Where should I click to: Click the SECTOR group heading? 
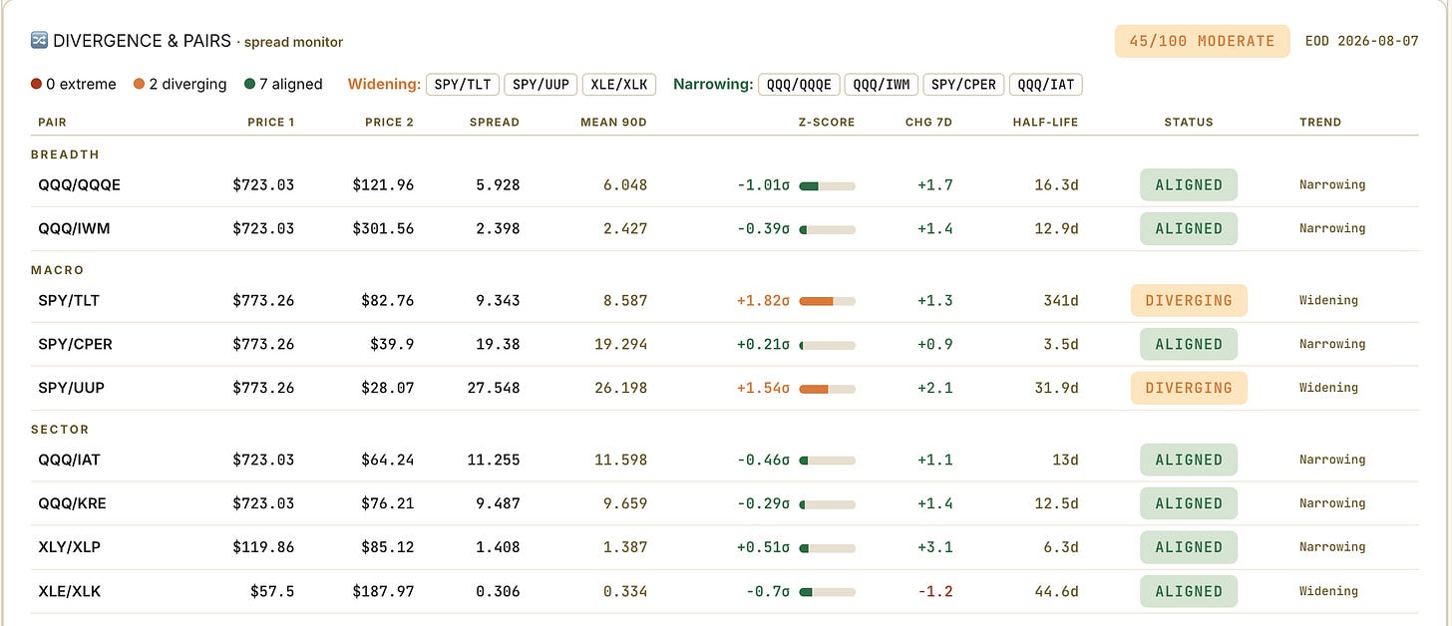click(x=60, y=430)
